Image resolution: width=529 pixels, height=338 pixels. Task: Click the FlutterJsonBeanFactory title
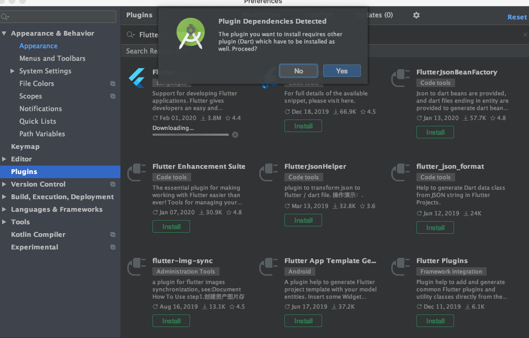click(x=457, y=72)
